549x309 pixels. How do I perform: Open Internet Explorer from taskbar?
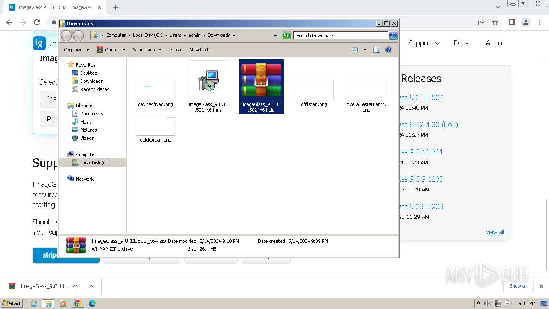point(34,303)
